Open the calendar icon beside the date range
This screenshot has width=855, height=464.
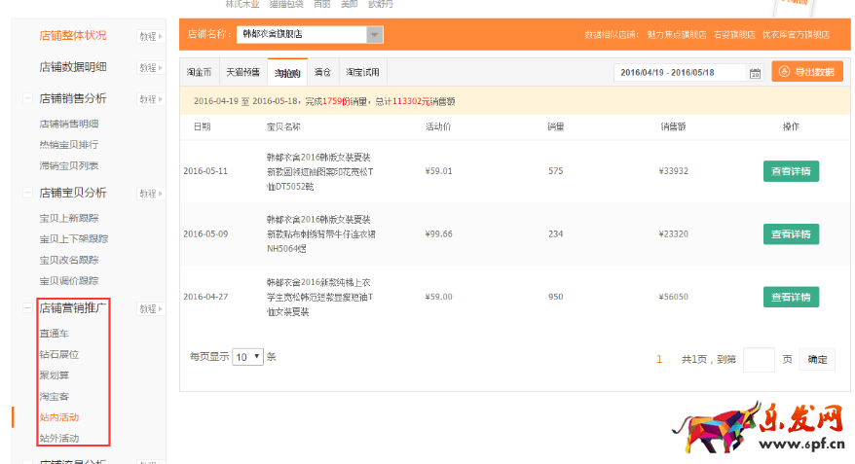click(x=755, y=73)
